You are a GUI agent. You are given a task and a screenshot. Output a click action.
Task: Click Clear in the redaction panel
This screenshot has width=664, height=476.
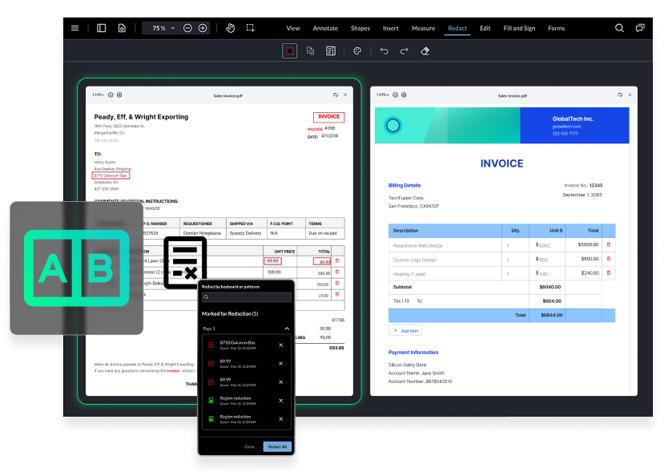click(x=249, y=447)
